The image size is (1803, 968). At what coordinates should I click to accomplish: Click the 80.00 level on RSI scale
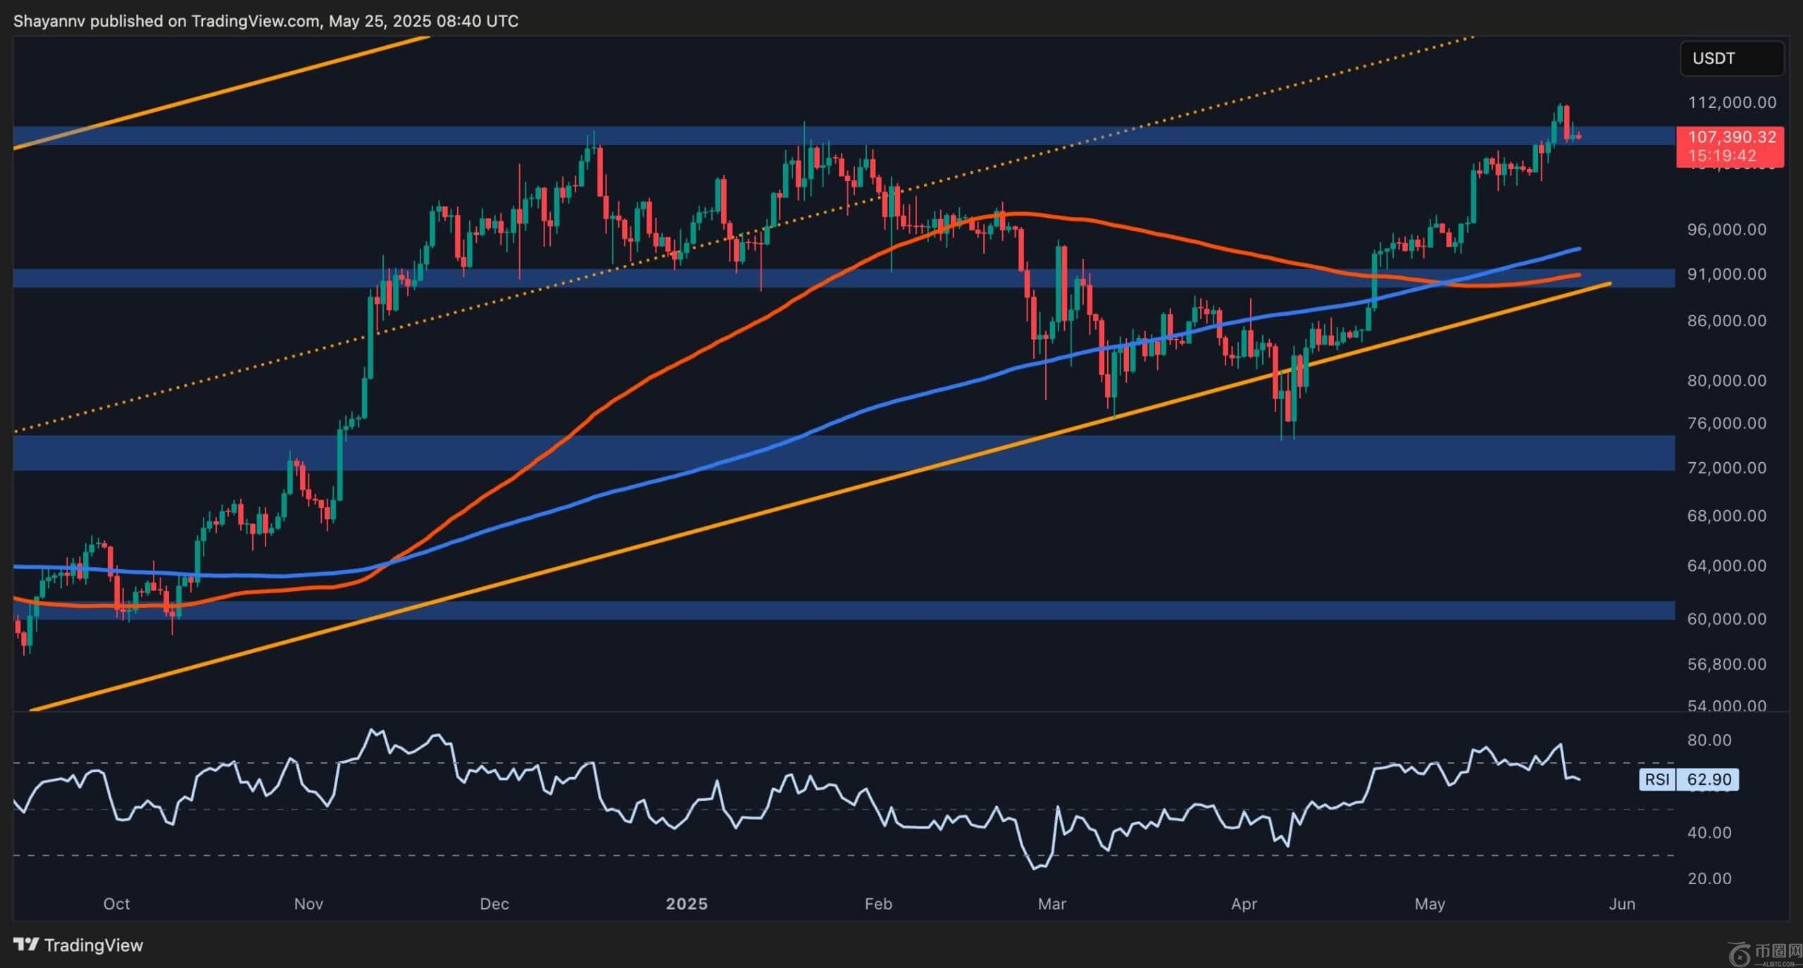[1709, 740]
